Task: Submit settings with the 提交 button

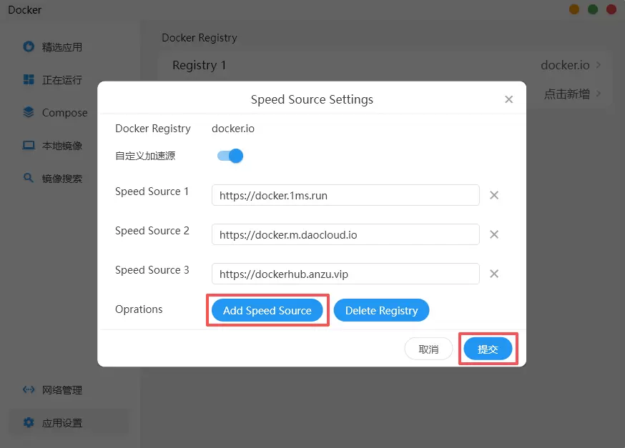Action: 488,349
